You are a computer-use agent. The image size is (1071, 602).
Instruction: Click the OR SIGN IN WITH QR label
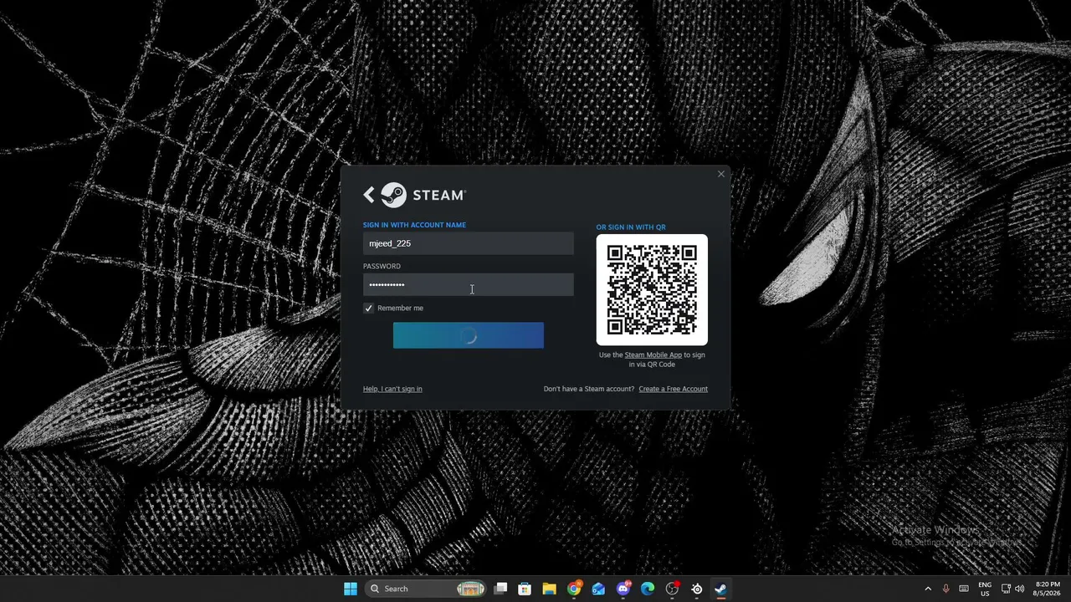pyautogui.click(x=631, y=227)
